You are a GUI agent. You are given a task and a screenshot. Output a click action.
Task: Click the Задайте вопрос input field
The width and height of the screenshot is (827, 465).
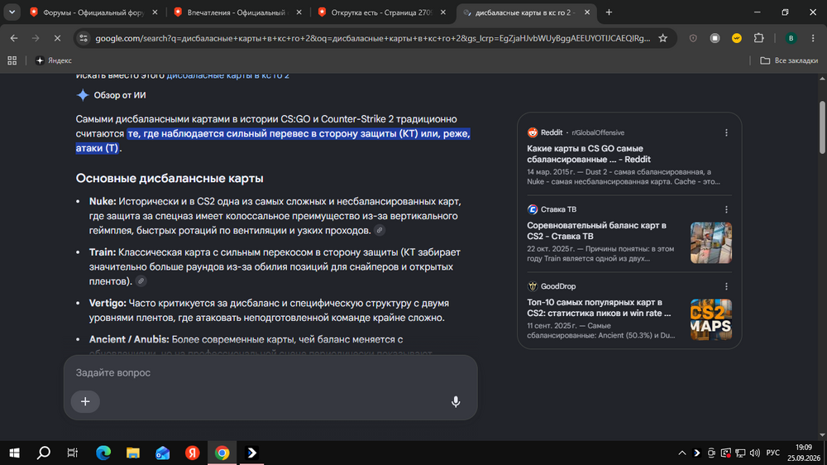pos(270,372)
